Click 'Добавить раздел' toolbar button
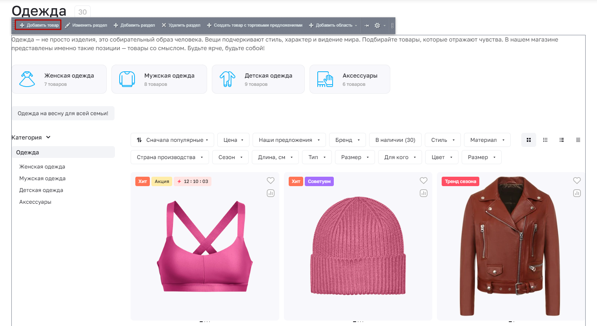The height and width of the screenshot is (326, 597). click(134, 25)
